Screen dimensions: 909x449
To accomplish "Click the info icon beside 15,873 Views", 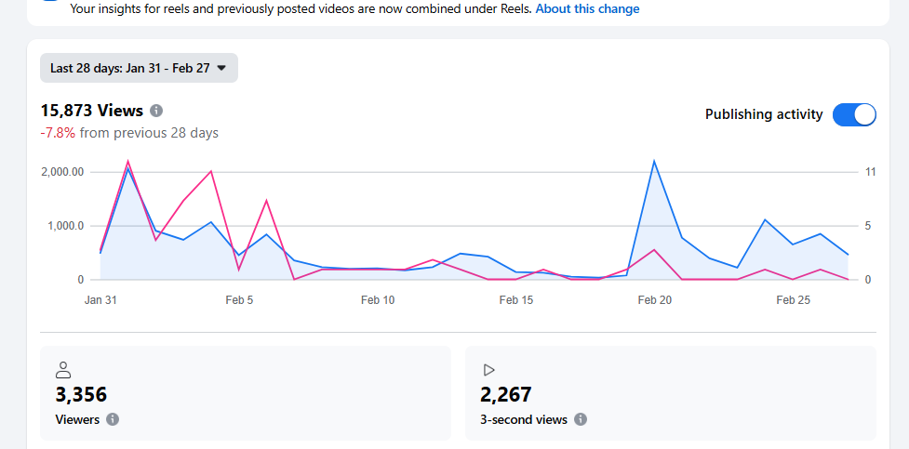I will pos(156,111).
